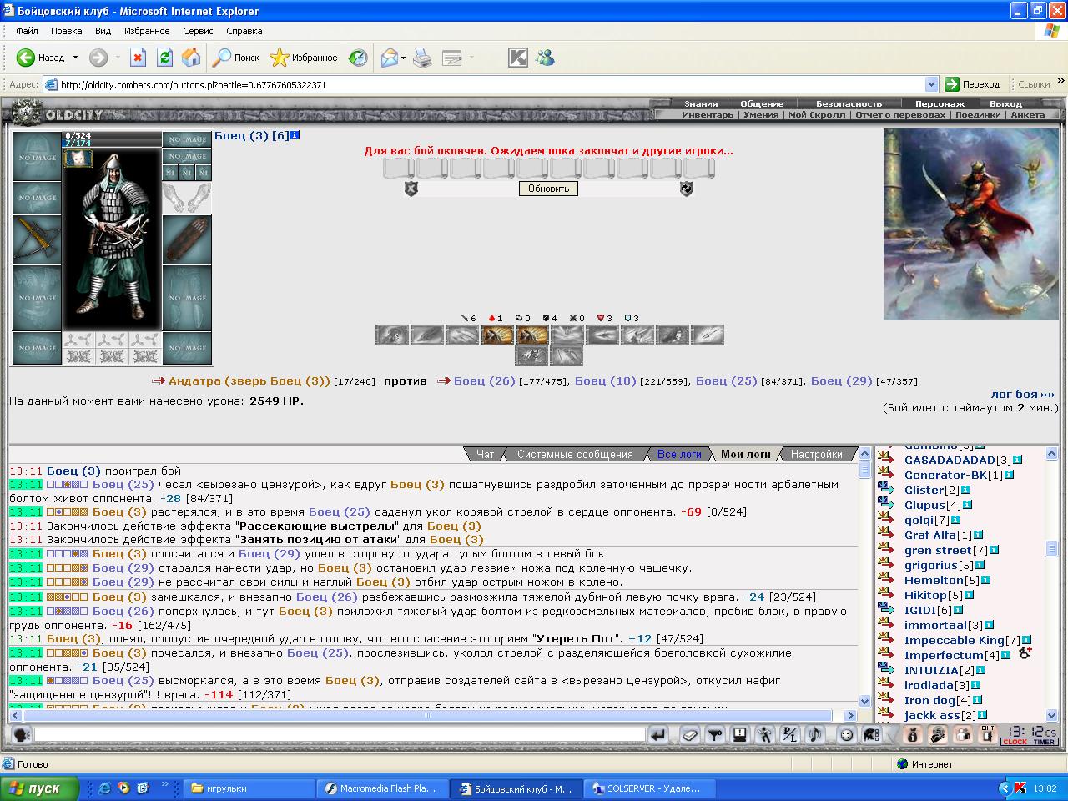
Task: Click the IE Refresh page icon
Action: tap(164, 58)
